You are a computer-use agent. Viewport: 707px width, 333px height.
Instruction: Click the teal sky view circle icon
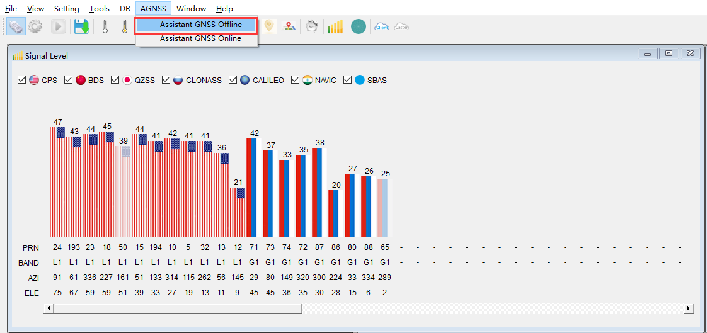click(359, 26)
